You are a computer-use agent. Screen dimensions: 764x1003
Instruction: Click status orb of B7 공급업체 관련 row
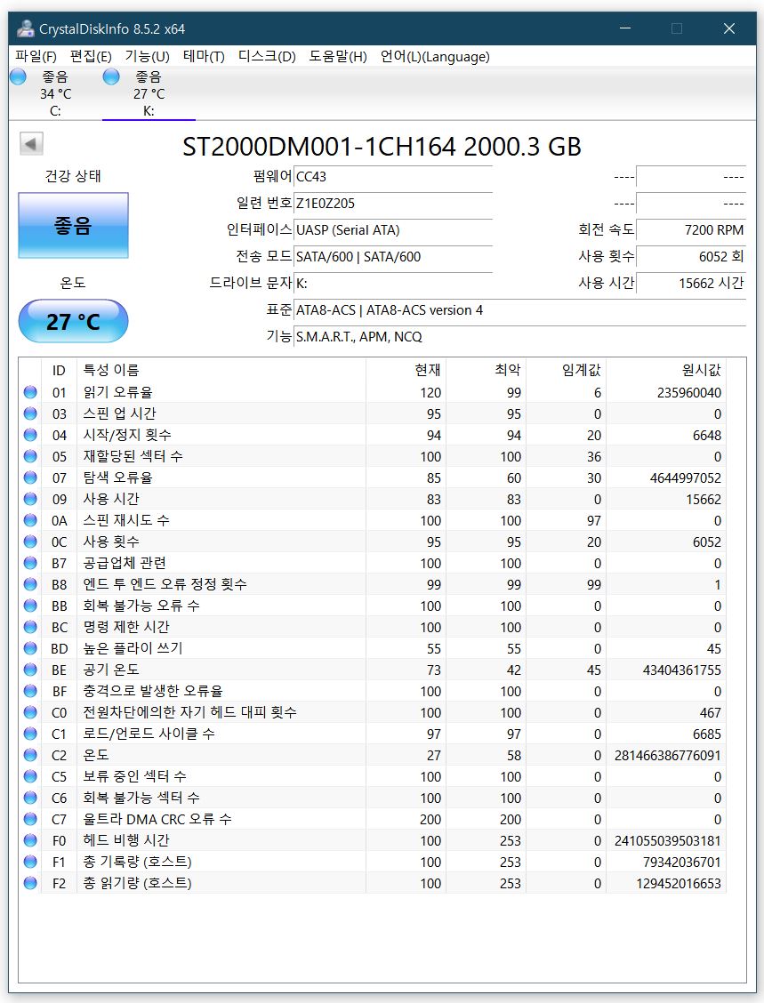point(30,563)
